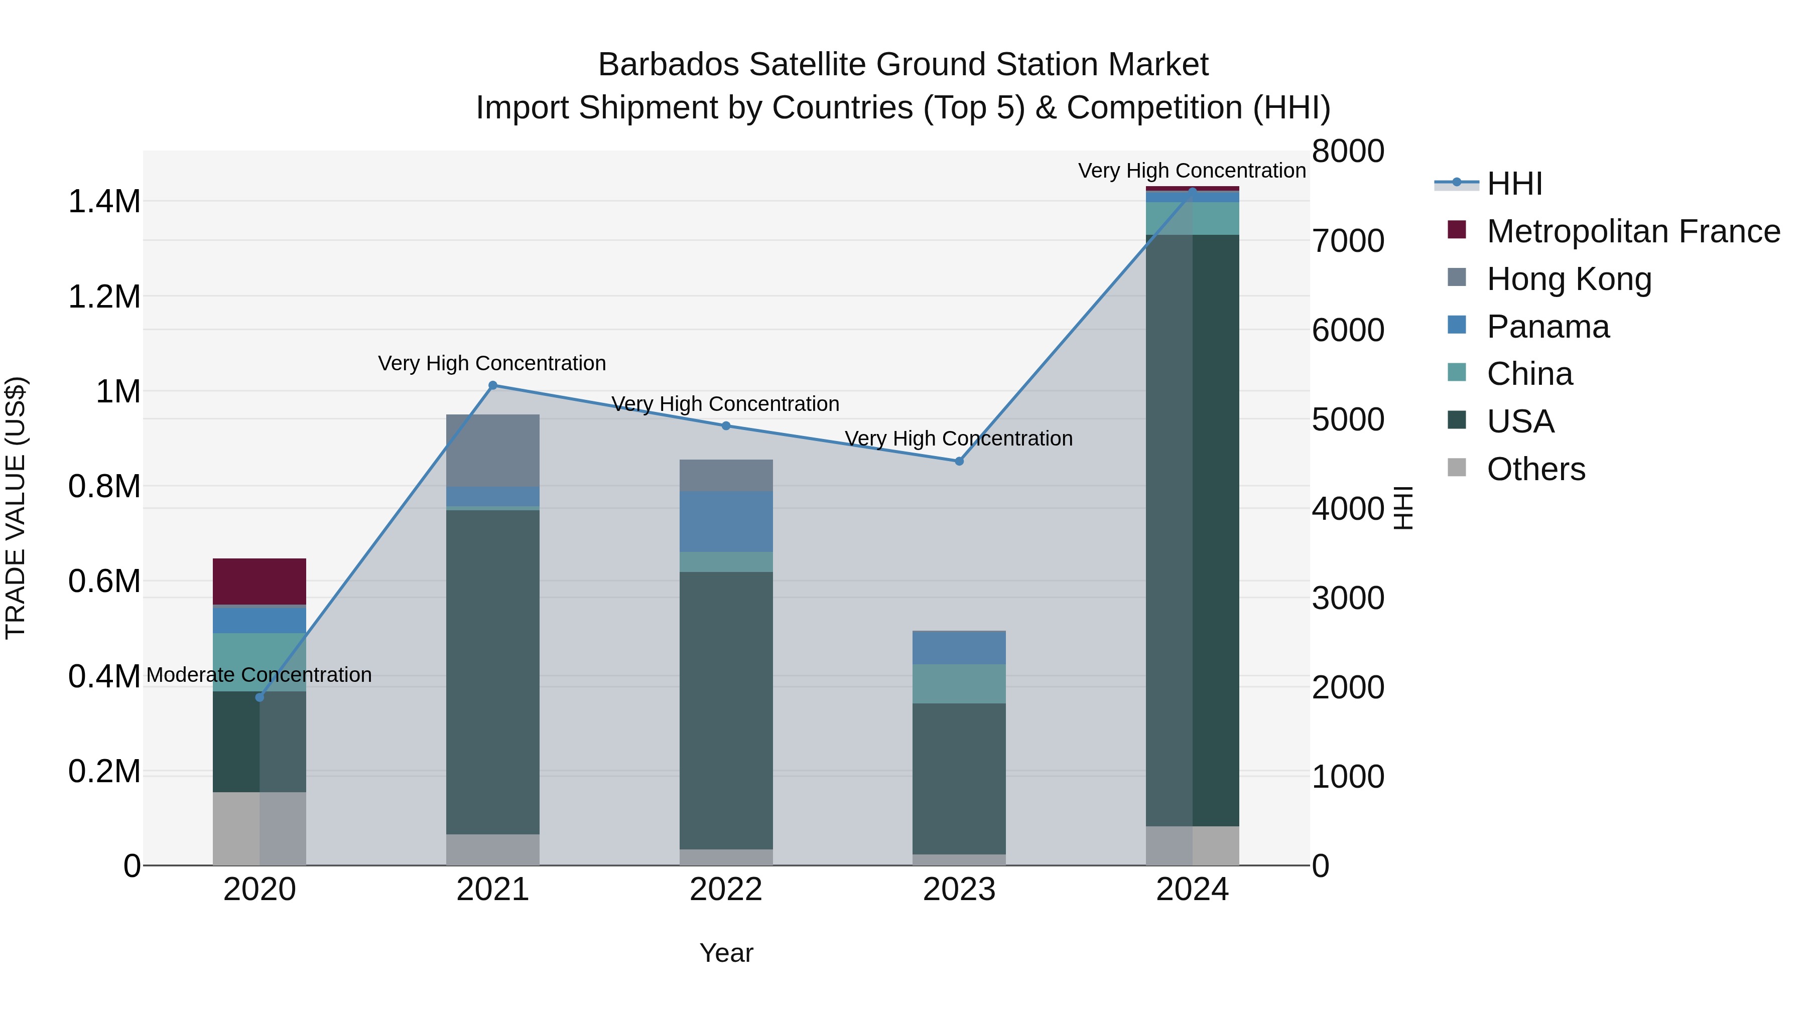Click the 'Very High Concentration' label above 2024
This screenshot has height=1016, width=1807.
pos(1192,171)
